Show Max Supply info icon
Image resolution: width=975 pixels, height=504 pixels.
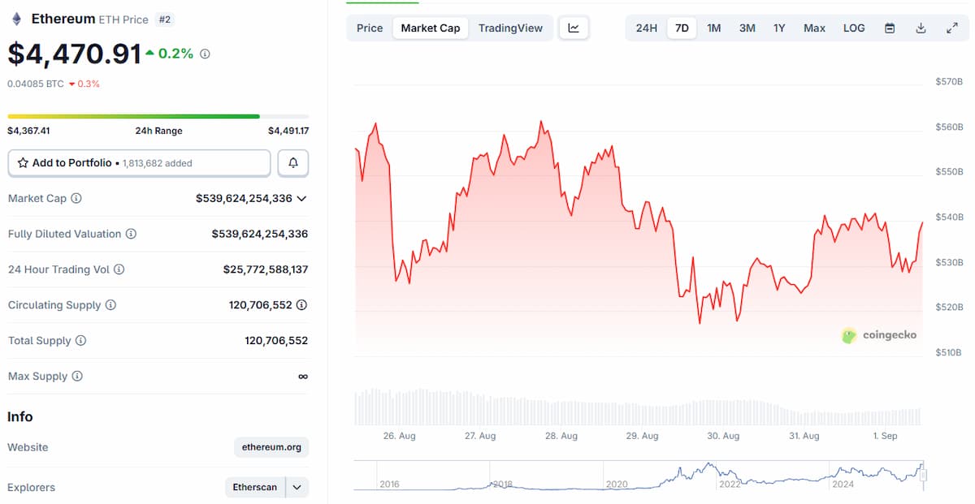tap(77, 377)
